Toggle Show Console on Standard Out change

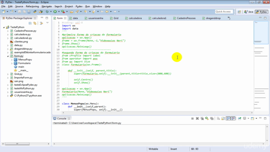pyautogui.click(x=228, y=119)
